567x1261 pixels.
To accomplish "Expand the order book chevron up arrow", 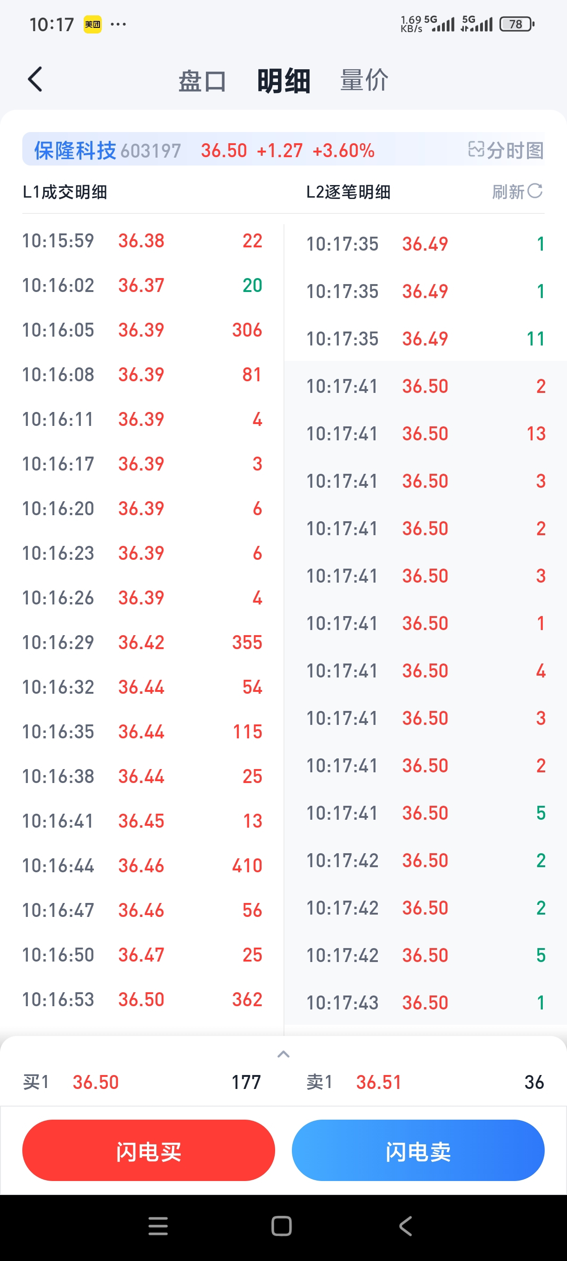I will click(x=283, y=1055).
